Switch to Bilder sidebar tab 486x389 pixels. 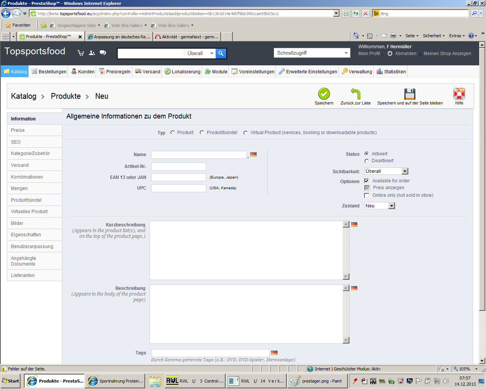pyautogui.click(x=34, y=223)
